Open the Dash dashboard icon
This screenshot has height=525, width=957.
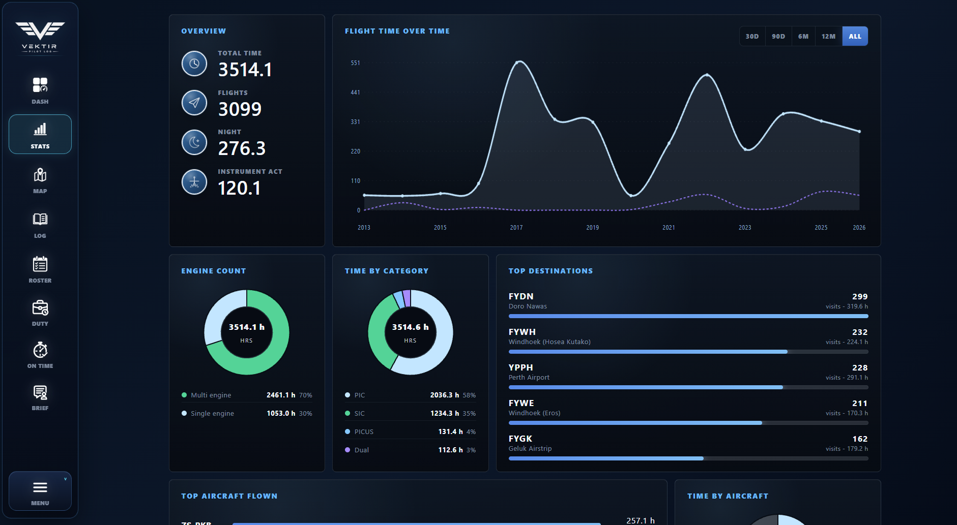click(40, 85)
